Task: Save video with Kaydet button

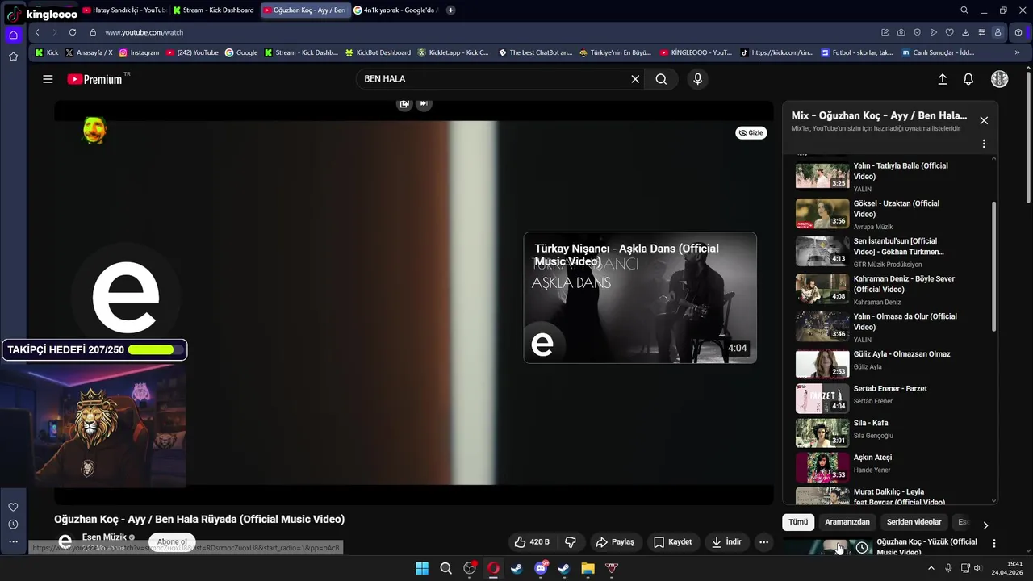Action: pyautogui.click(x=672, y=542)
